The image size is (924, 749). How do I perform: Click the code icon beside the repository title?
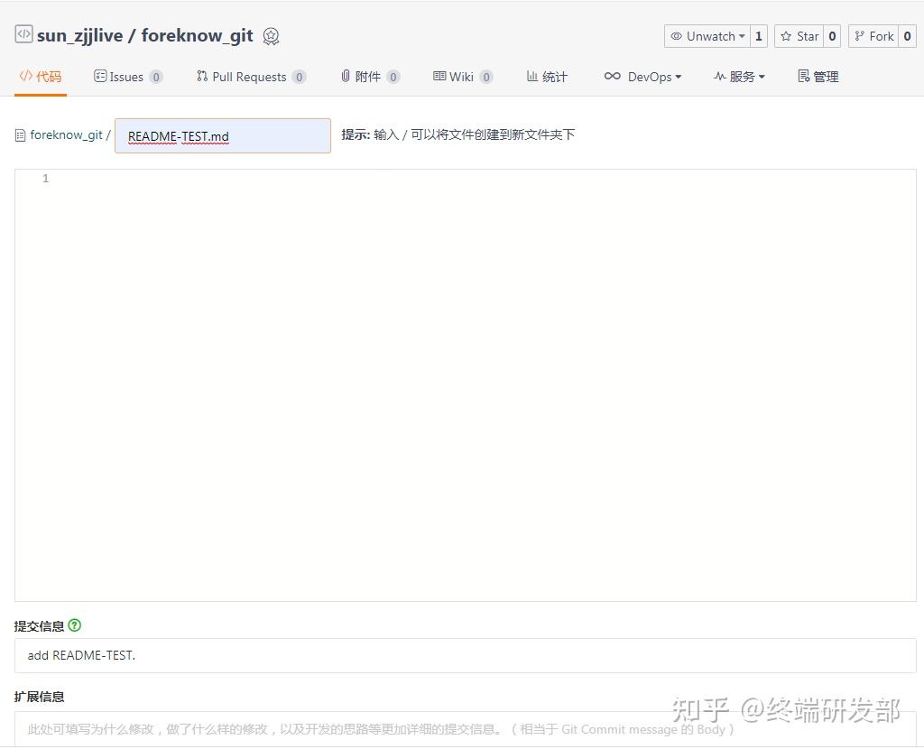pos(23,33)
